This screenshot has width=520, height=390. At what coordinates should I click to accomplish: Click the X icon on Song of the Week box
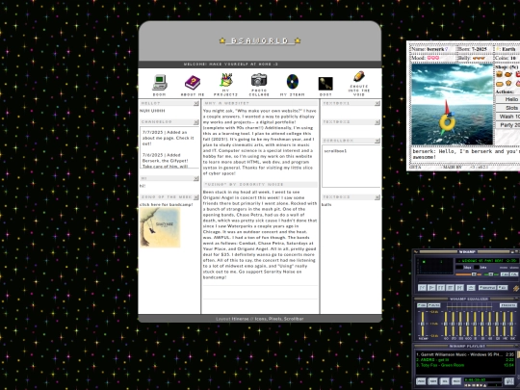tap(196, 197)
